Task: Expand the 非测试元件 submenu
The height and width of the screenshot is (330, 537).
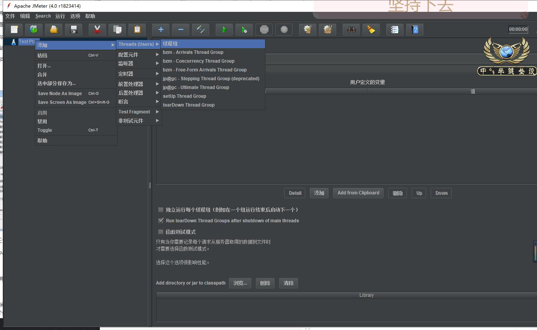Action: 138,121
